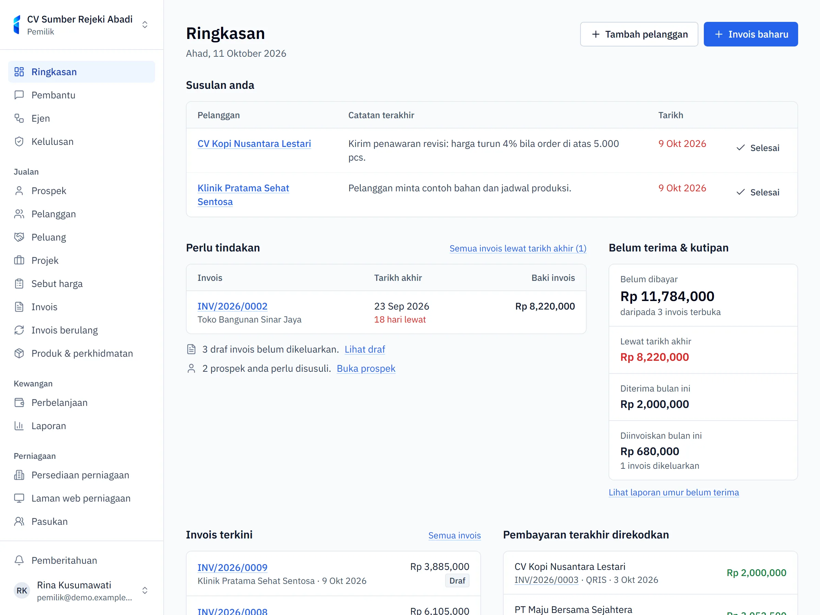Click the Draf status badge
The image size is (820, 615).
point(457,580)
